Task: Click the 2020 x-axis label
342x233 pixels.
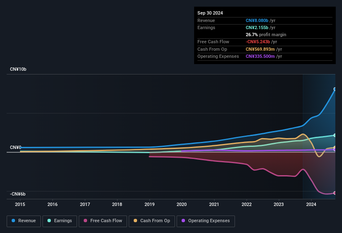Action: pyautogui.click(x=182, y=204)
